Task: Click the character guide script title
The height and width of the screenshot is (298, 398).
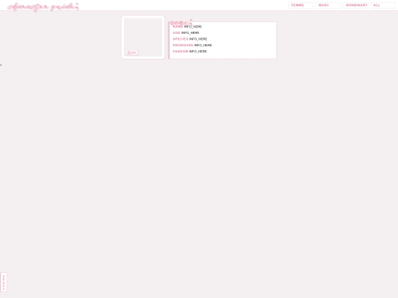Action: [x=43, y=7]
